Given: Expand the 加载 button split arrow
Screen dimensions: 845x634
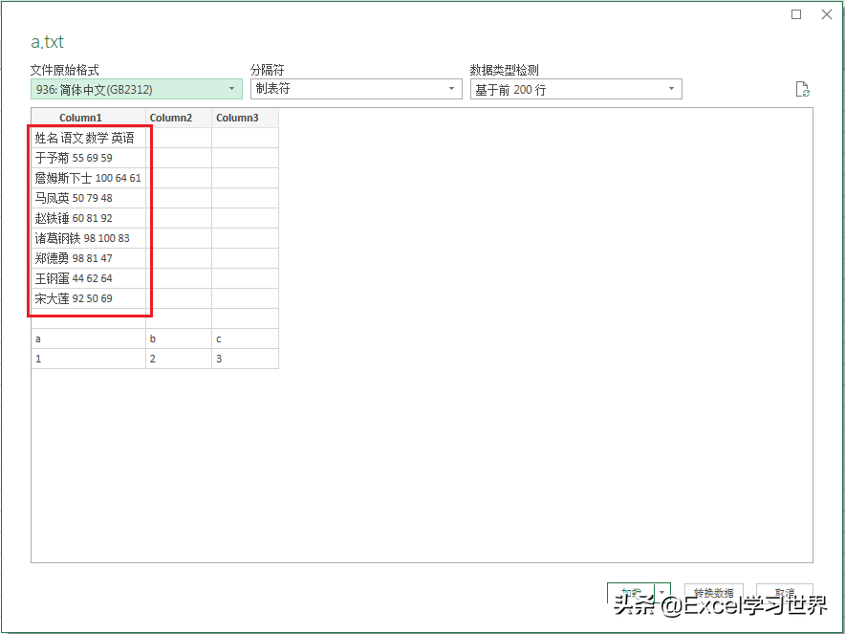Looking at the screenshot, I should pyautogui.click(x=662, y=593).
